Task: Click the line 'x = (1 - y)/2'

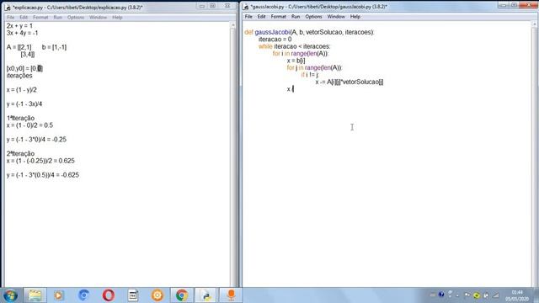Action: pyautogui.click(x=22, y=90)
